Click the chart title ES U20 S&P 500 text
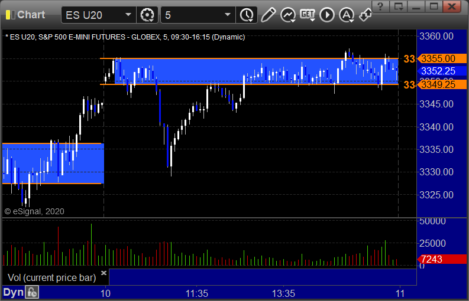This screenshot has width=469, height=301. point(125,37)
